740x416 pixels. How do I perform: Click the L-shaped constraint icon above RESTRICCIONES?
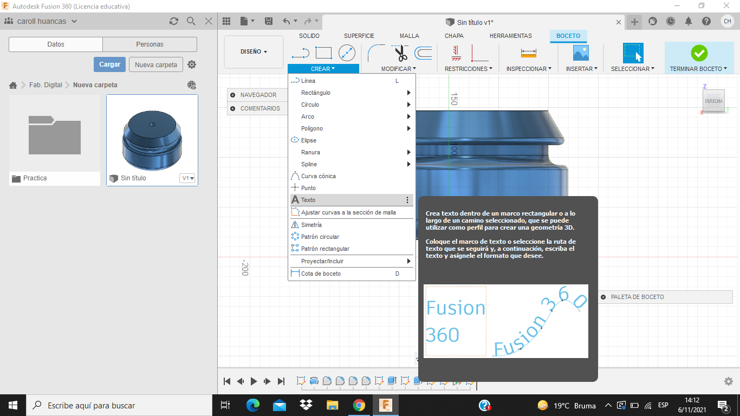coord(480,53)
